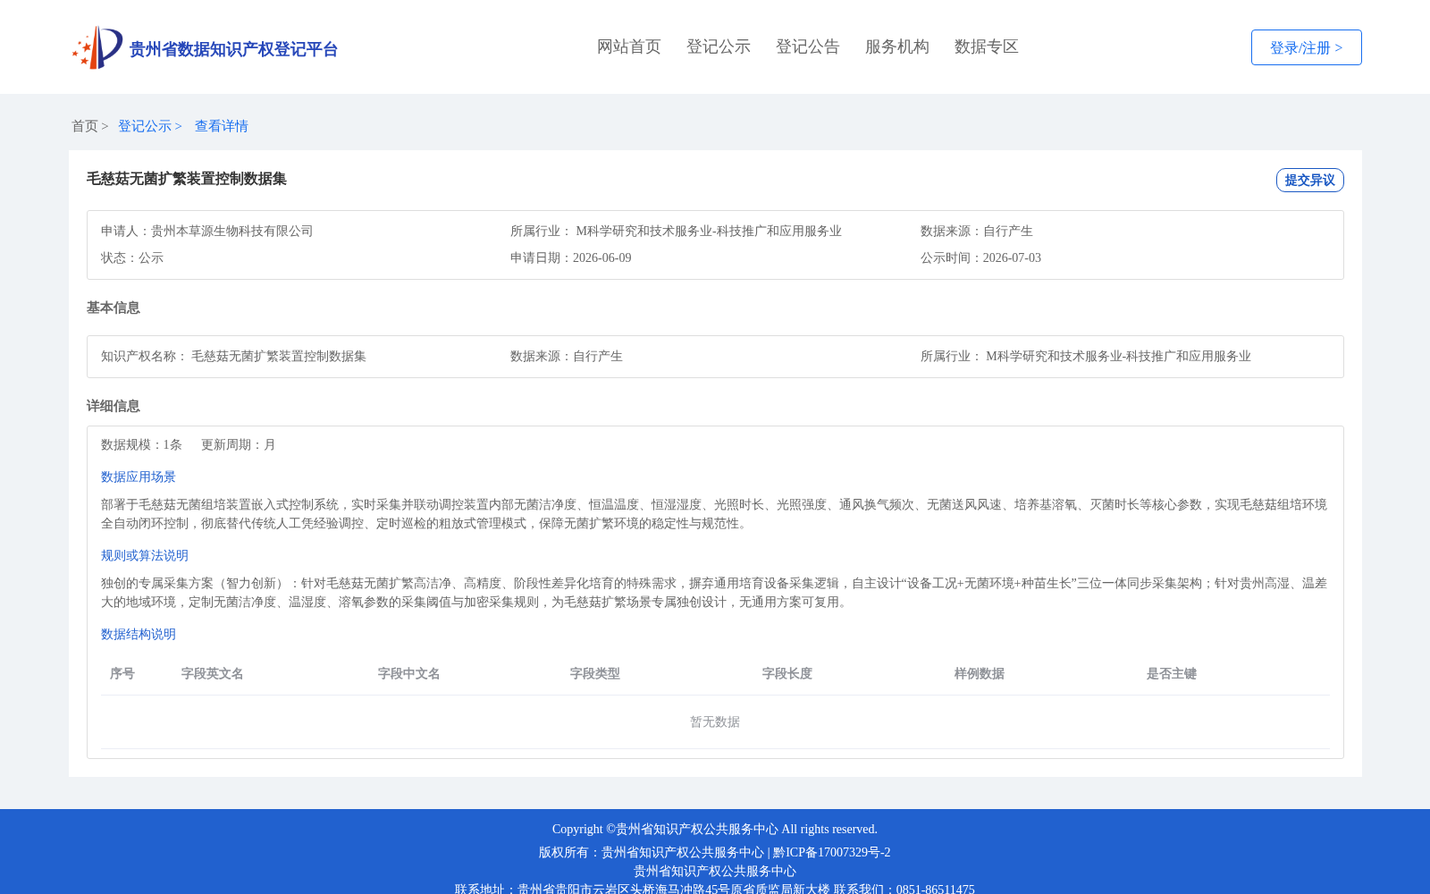
Task: Click 数据规模：1条 text
Action: (141, 444)
